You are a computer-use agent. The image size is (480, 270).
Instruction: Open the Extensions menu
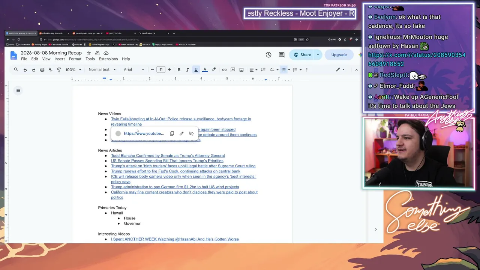pos(108,59)
